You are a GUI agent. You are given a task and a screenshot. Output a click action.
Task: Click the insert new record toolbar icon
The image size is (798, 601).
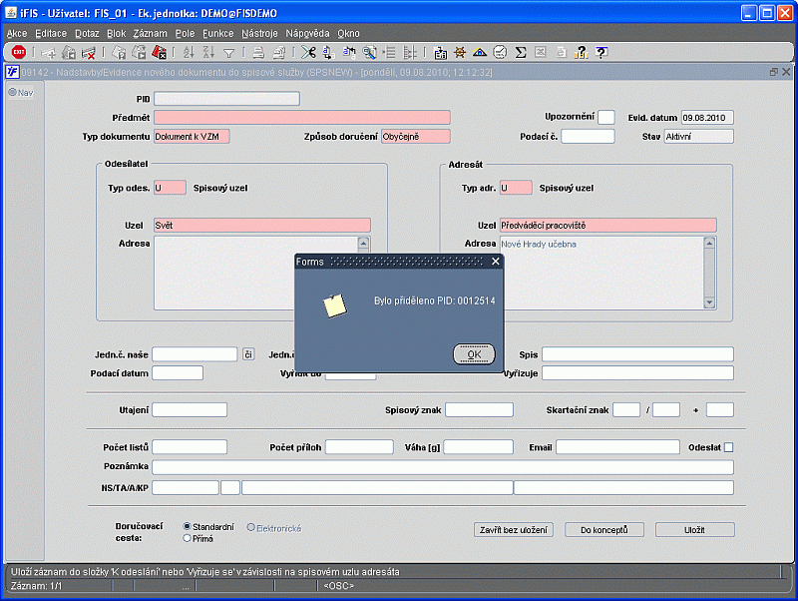(x=49, y=53)
